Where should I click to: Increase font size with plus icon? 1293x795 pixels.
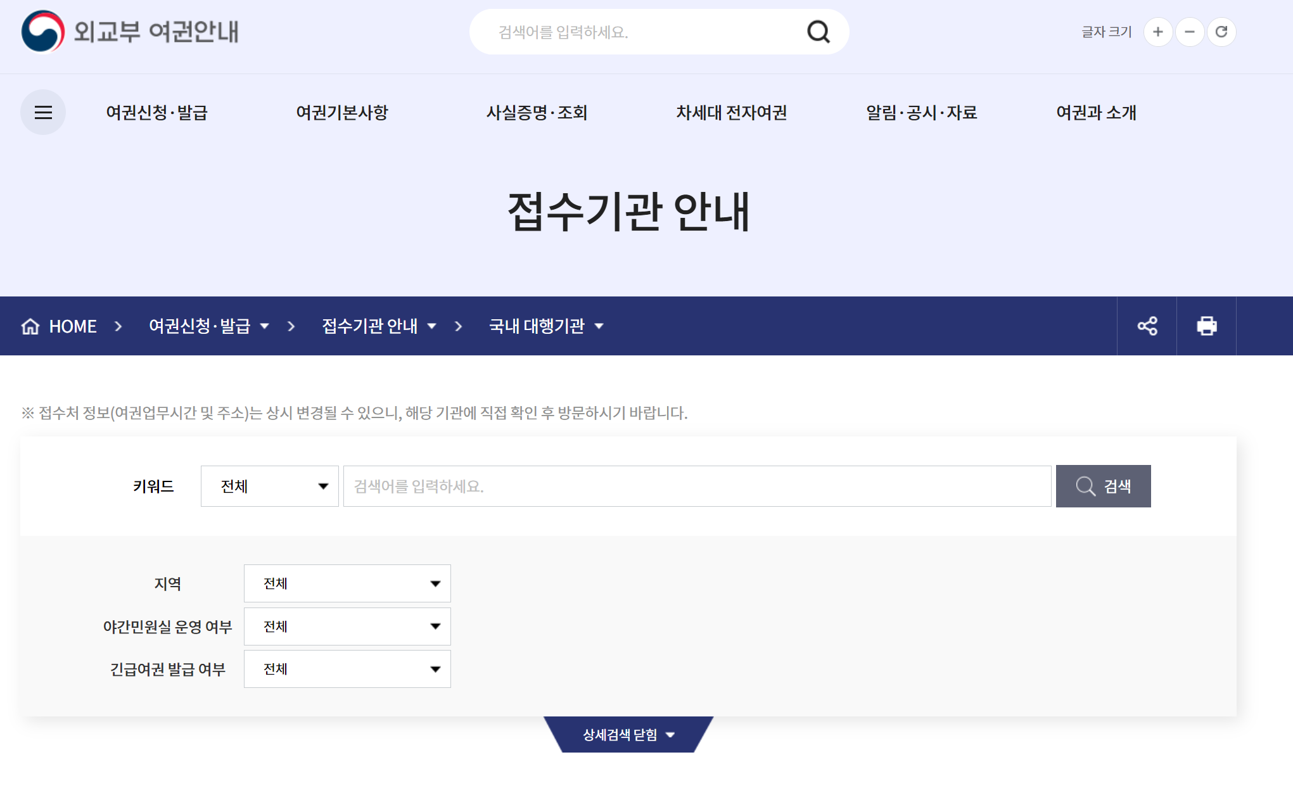pyautogui.click(x=1157, y=32)
